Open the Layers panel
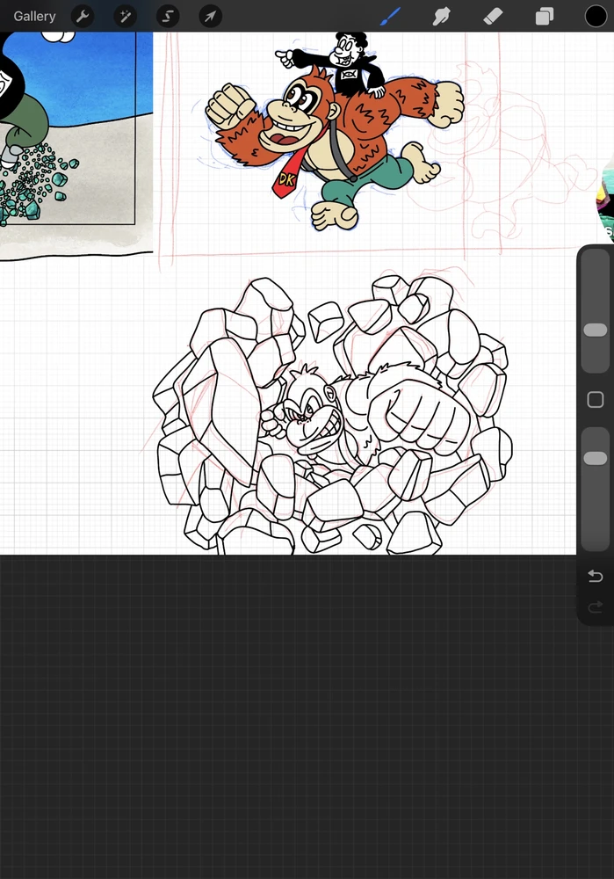Viewport: 614px width, 879px height. pos(545,16)
